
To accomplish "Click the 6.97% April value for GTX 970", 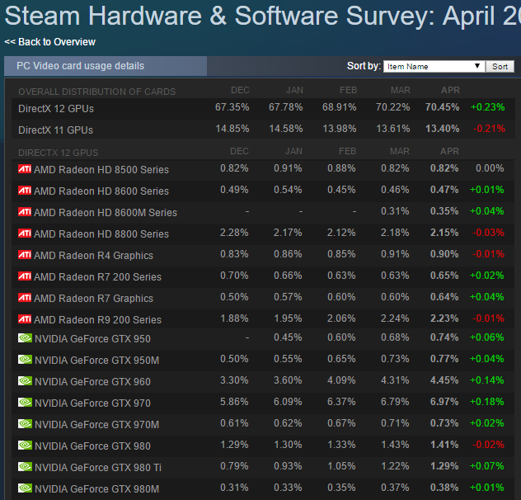I will [444, 402].
